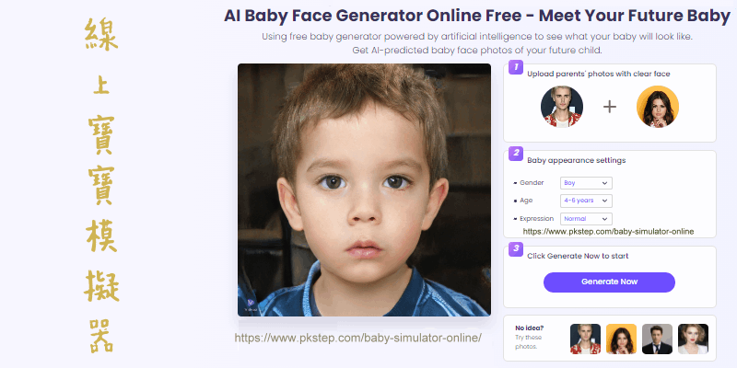Click the step 3 number badge
This screenshot has width=737, height=368.
(x=516, y=248)
